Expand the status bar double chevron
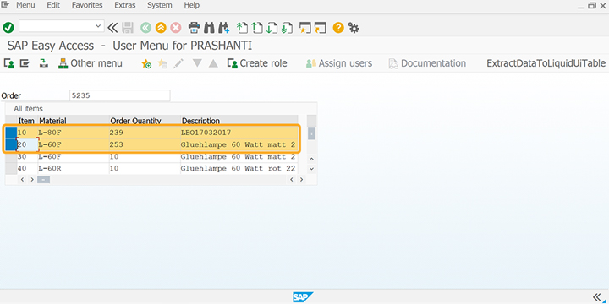Image resolution: width=609 pixels, height=304 pixels. click(x=597, y=297)
